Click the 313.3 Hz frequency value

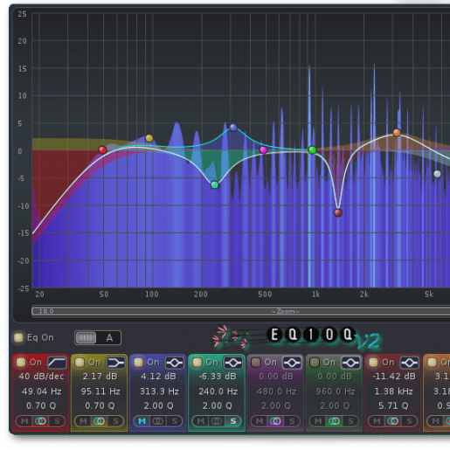point(159,391)
